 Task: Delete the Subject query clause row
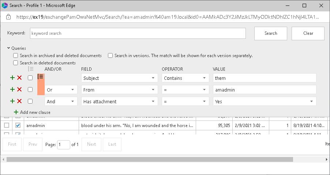click(19, 78)
